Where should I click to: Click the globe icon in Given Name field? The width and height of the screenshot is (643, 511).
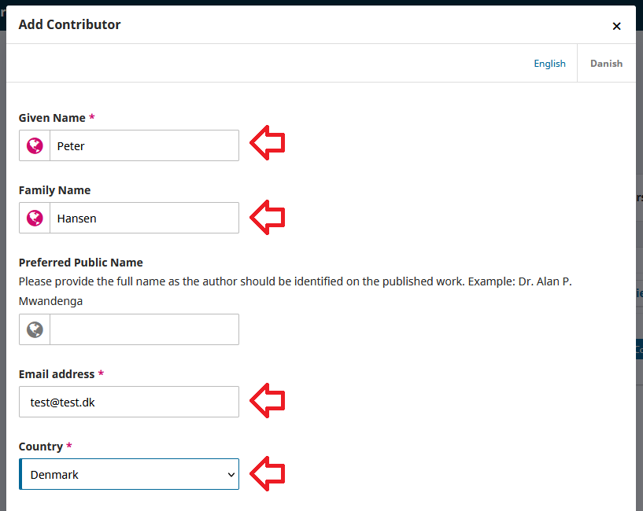(35, 145)
